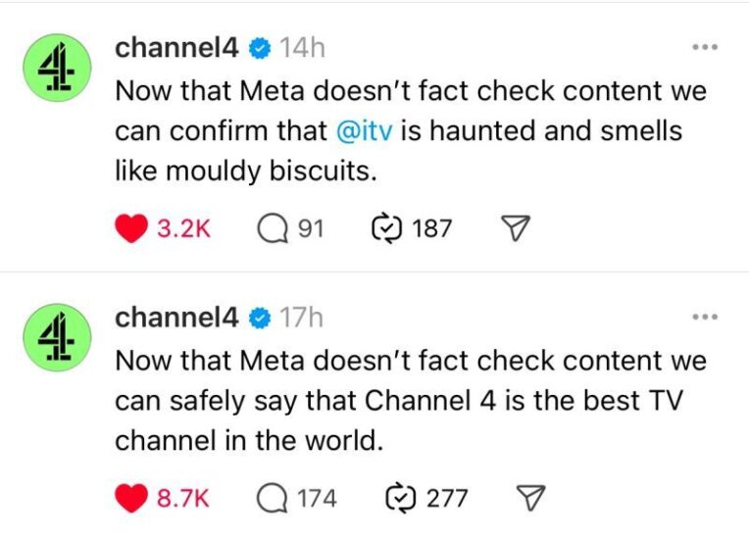This screenshot has height=539, width=749.
Task: Open the @itv mention link
Action: [364, 130]
